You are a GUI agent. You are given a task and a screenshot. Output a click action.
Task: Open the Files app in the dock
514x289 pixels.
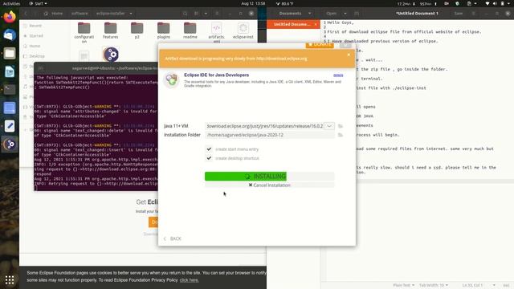(10, 54)
